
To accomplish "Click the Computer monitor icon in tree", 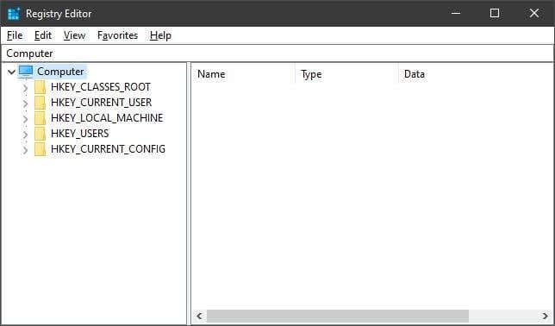I will [26, 72].
